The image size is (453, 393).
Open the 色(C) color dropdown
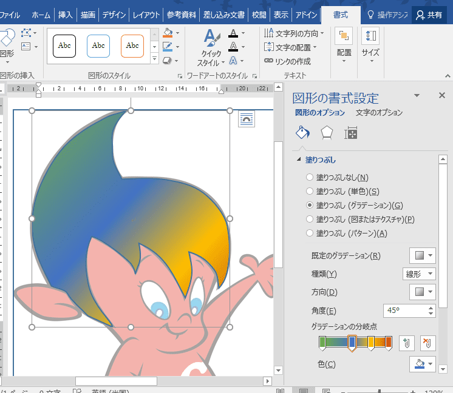pyautogui.click(x=423, y=364)
